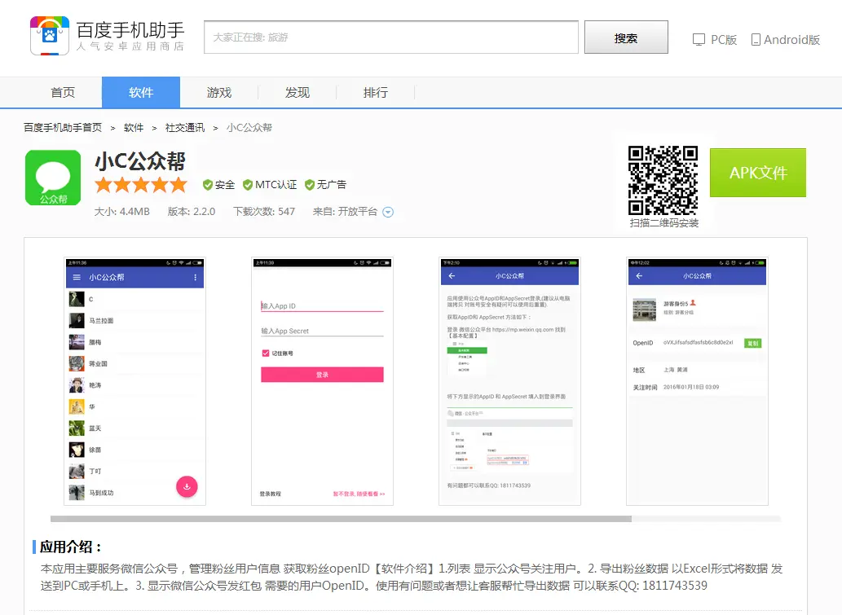Screen dimensions: 842x615
Task: Click the horizontal screenshot scrollbar
Action: 341,519
